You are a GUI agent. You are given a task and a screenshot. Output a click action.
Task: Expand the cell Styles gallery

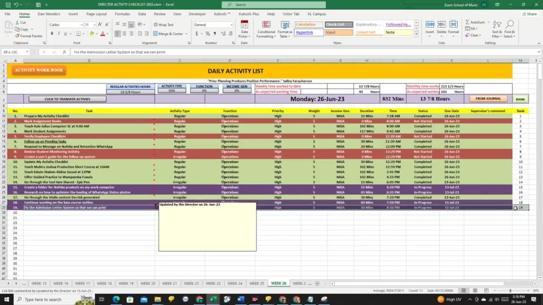[416, 34]
